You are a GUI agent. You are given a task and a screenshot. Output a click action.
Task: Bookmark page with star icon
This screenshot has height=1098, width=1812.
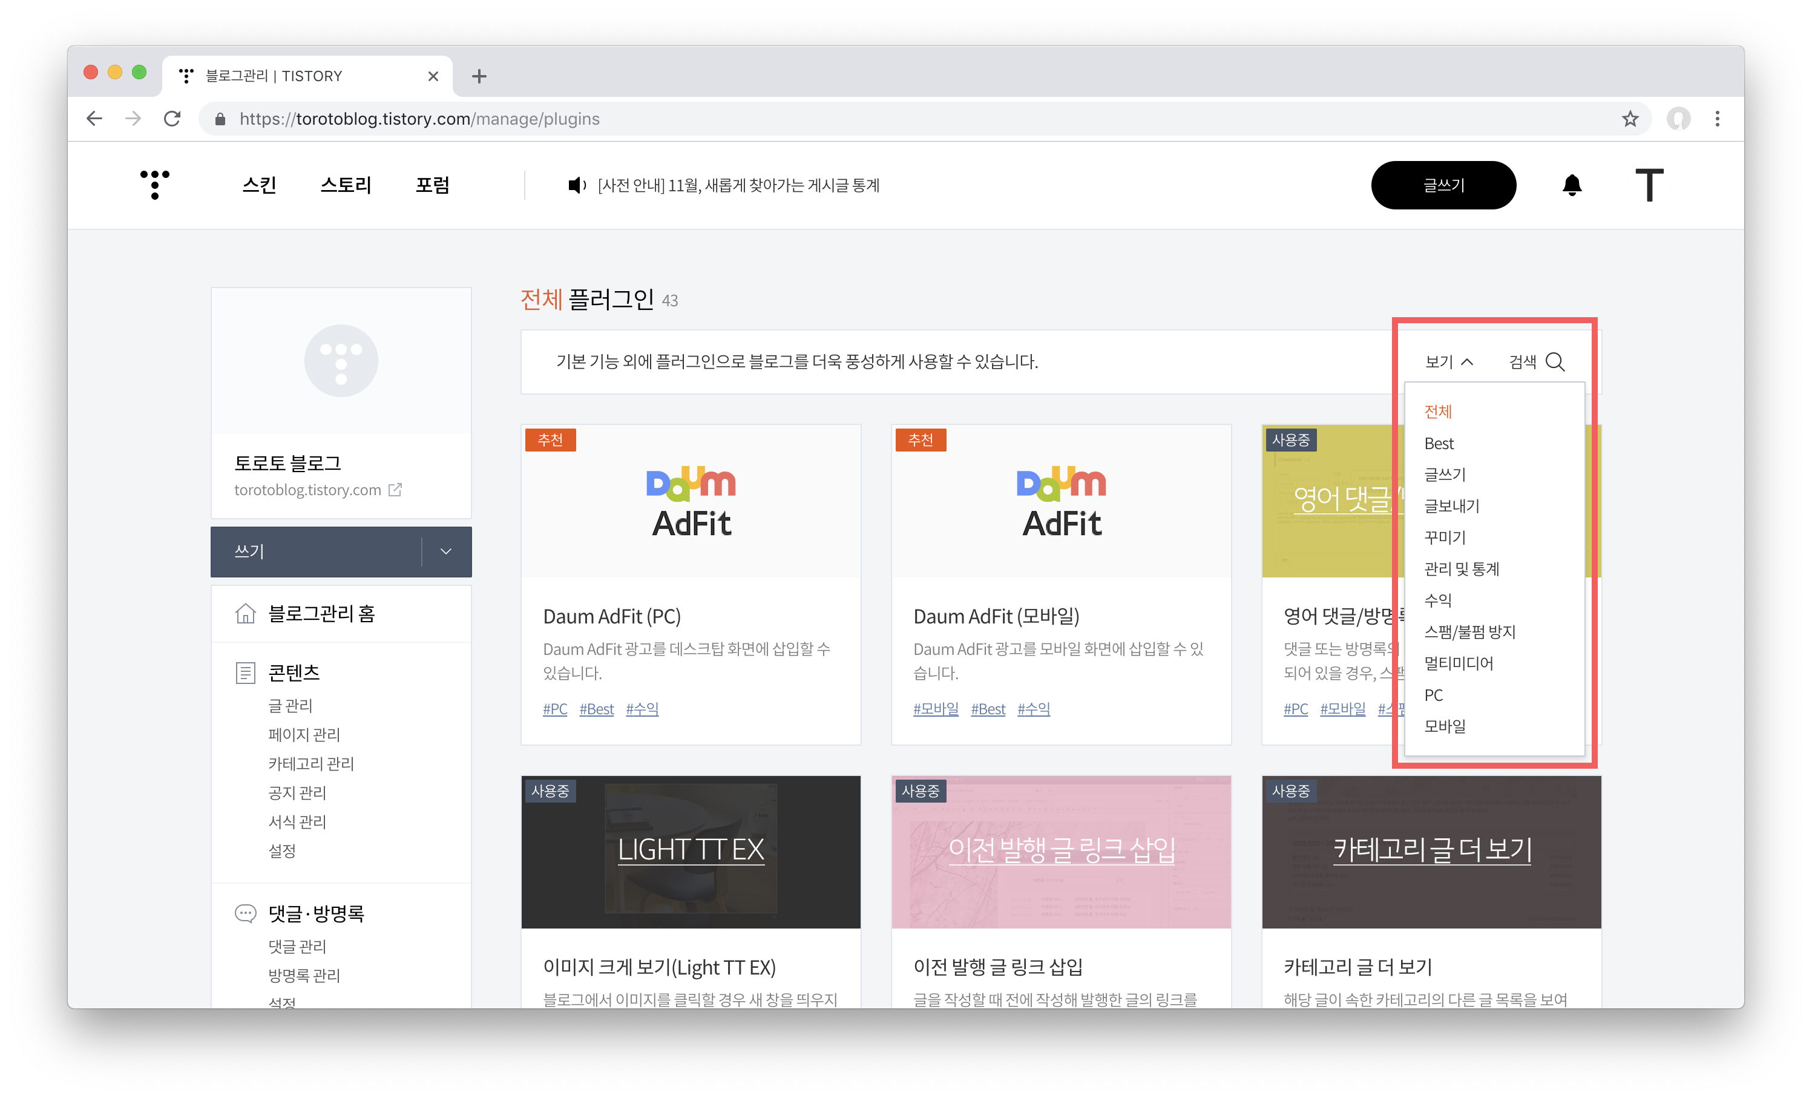click(x=1630, y=119)
